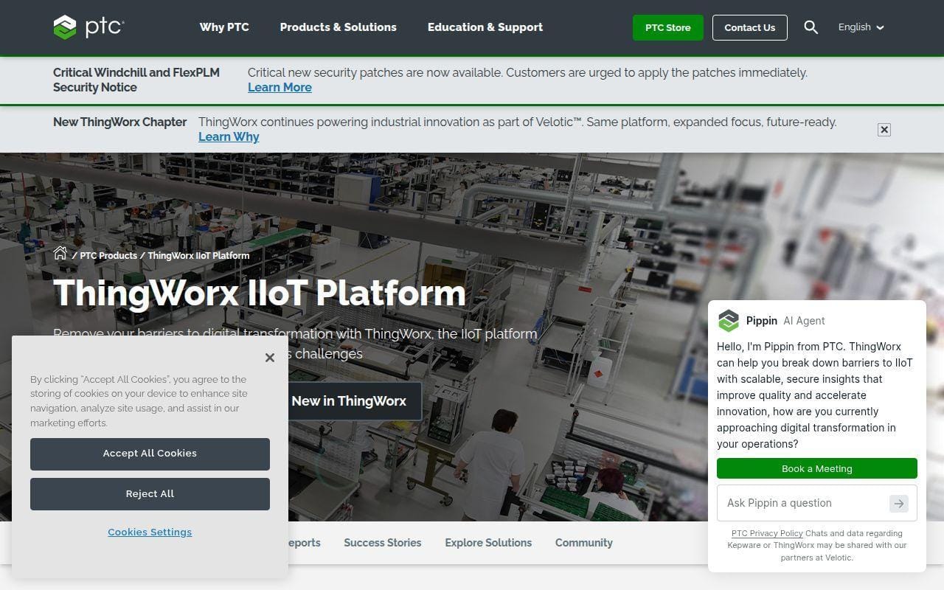Go to the home icon in breadcrumb
Viewport: 944px width, 590px height.
click(x=60, y=254)
